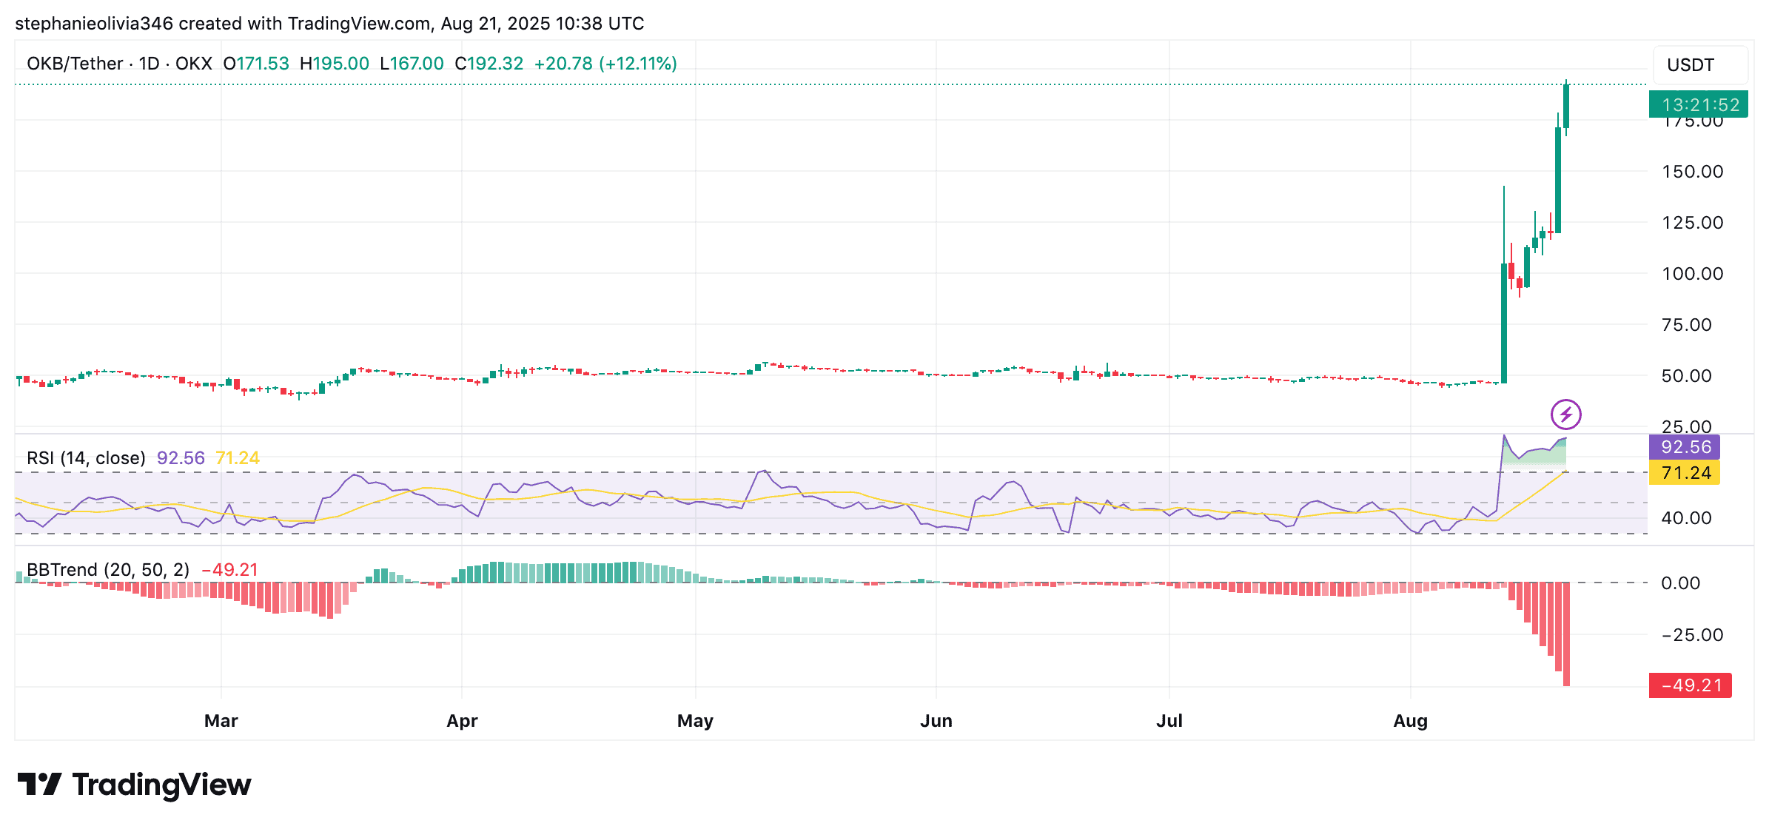This screenshot has width=1769, height=829.
Task: Click the TradingView logo at the bottom
Action: pyautogui.click(x=134, y=785)
